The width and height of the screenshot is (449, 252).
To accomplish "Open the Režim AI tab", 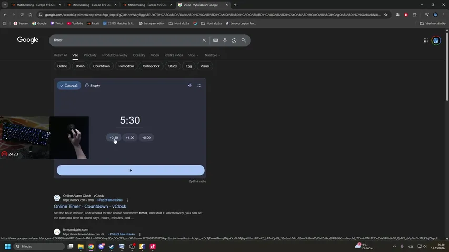I will coord(60,55).
